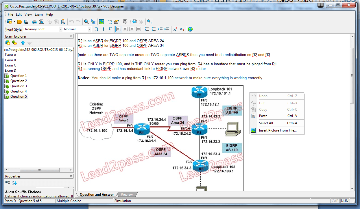The height and width of the screenshot is (209, 360).
Task: Choose Paste from the context menu
Action: [x=277, y=116]
